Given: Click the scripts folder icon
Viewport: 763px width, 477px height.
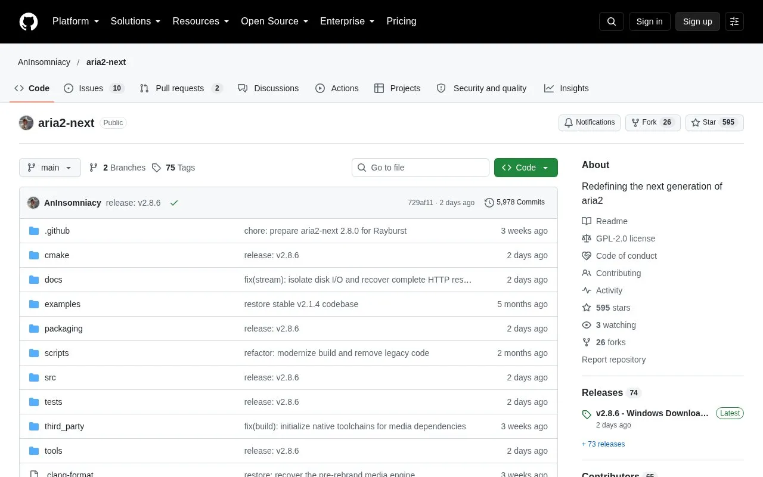Looking at the screenshot, I should pyautogui.click(x=34, y=353).
